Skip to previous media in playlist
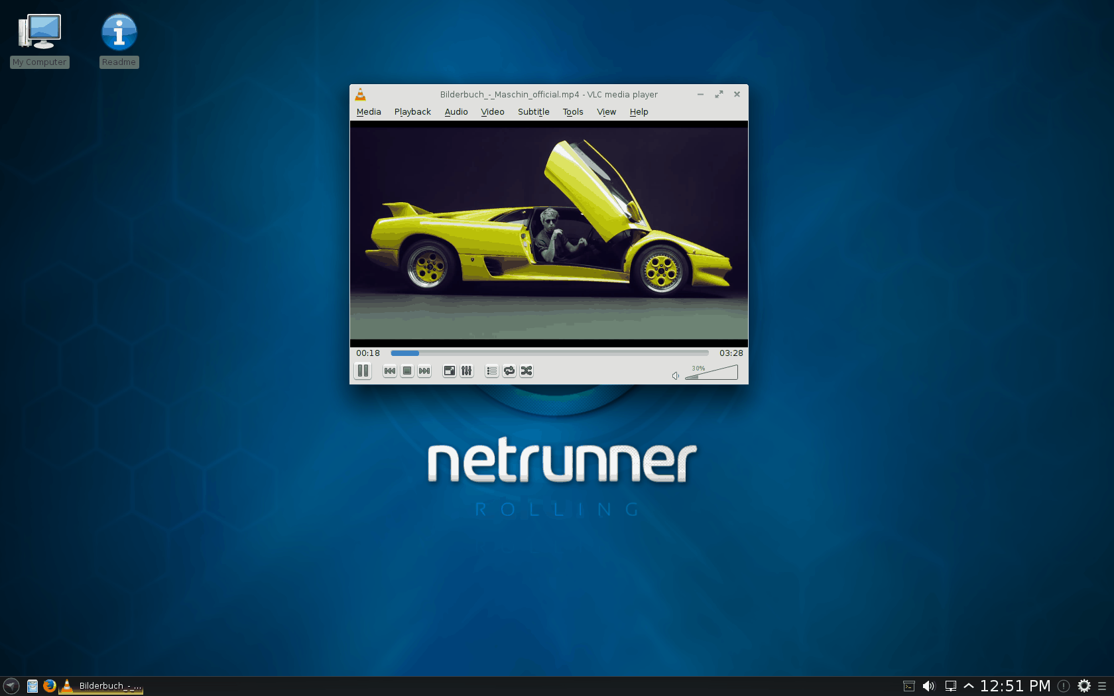This screenshot has height=696, width=1114. (x=390, y=371)
